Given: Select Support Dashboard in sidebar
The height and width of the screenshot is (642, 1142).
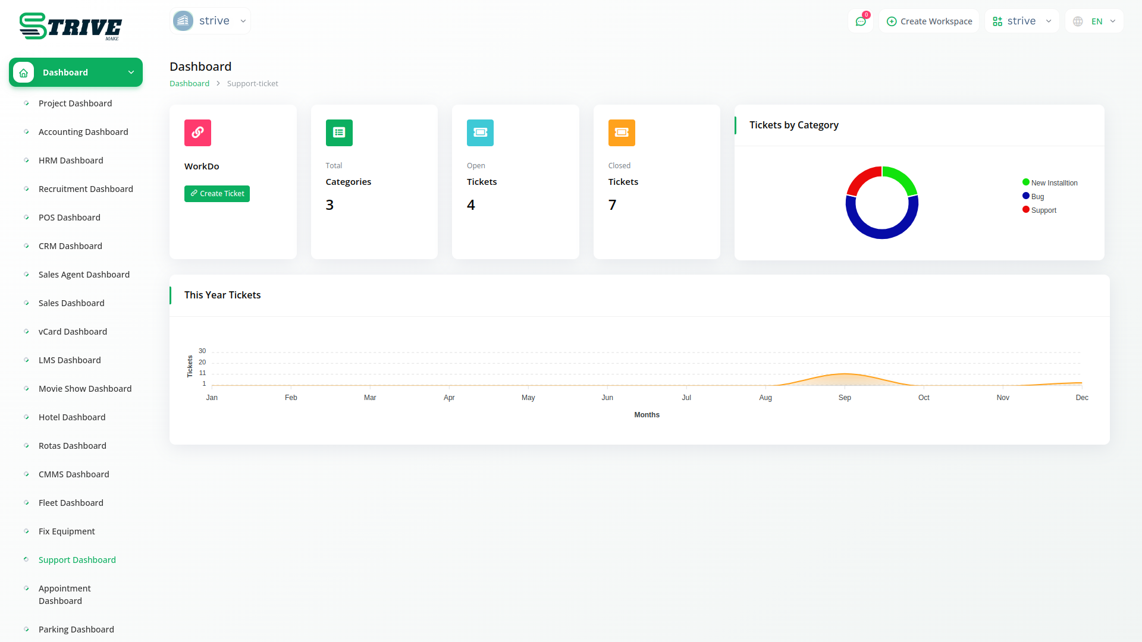Looking at the screenshot, I should [x=77, y=560].
